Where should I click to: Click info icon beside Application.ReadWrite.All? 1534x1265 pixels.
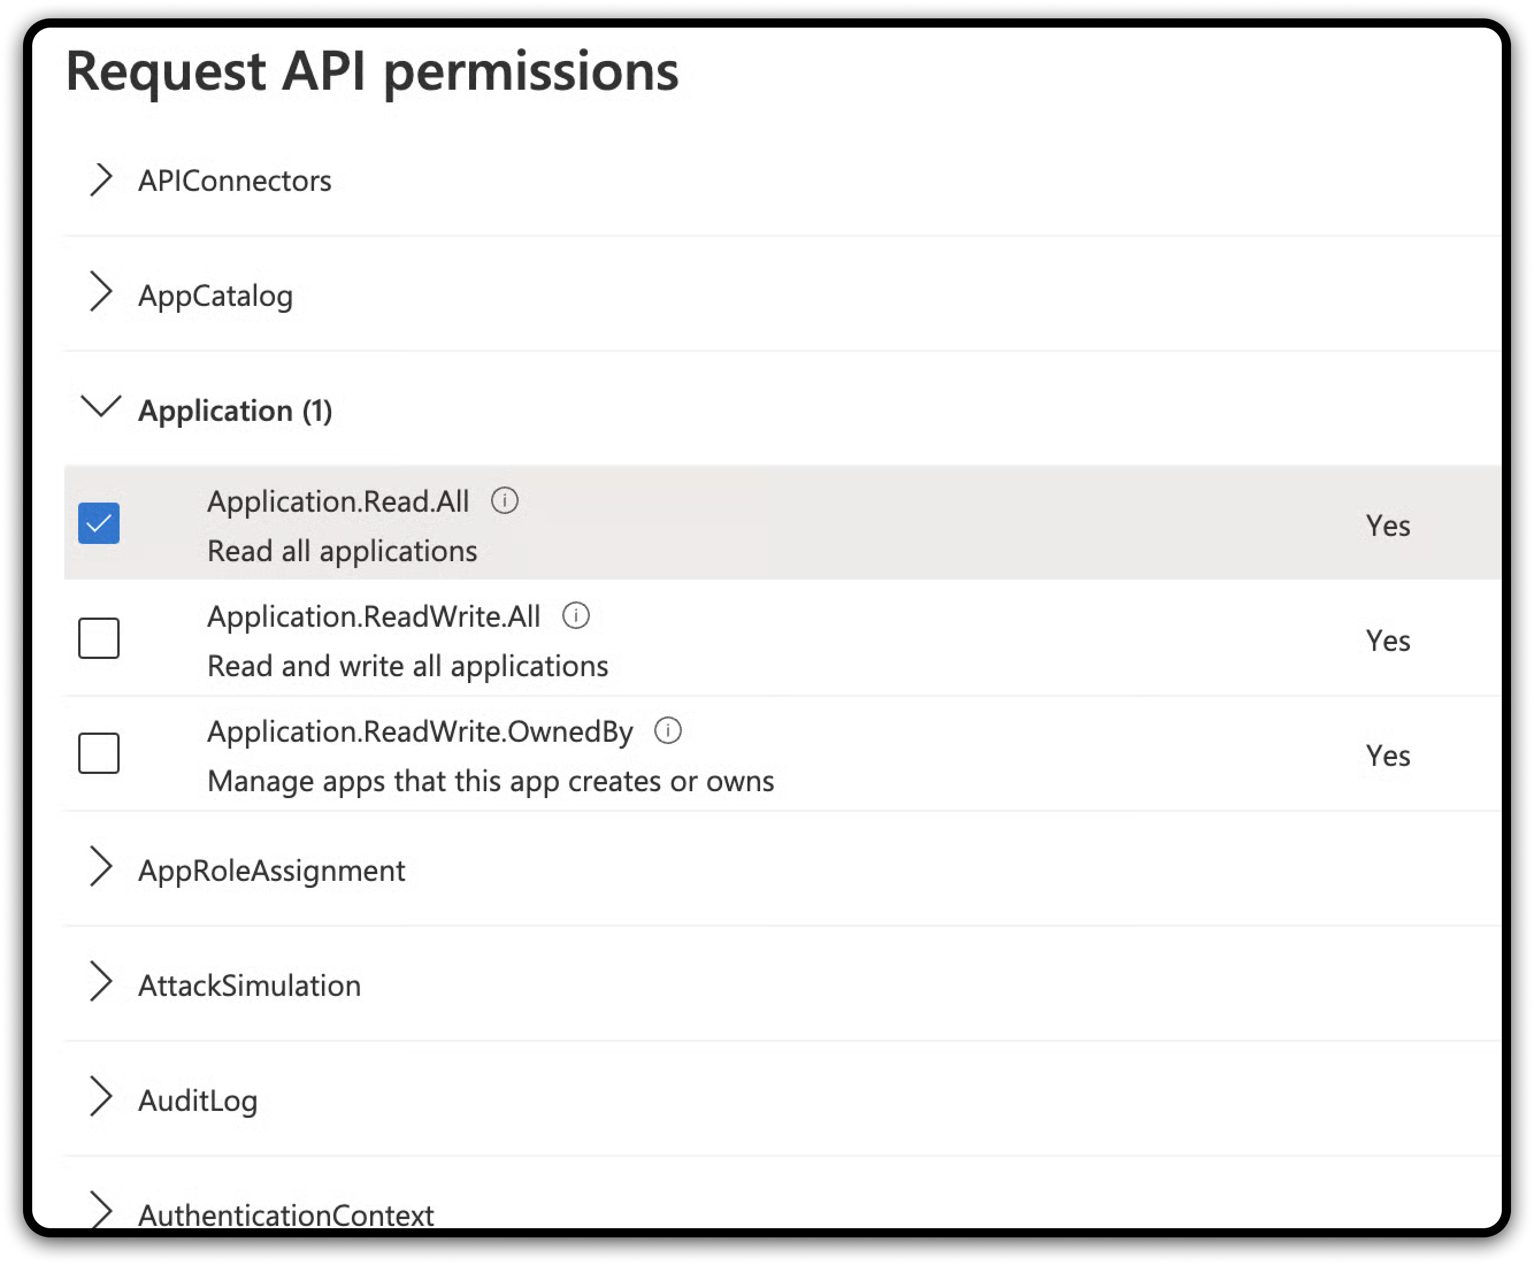point(576,616)
